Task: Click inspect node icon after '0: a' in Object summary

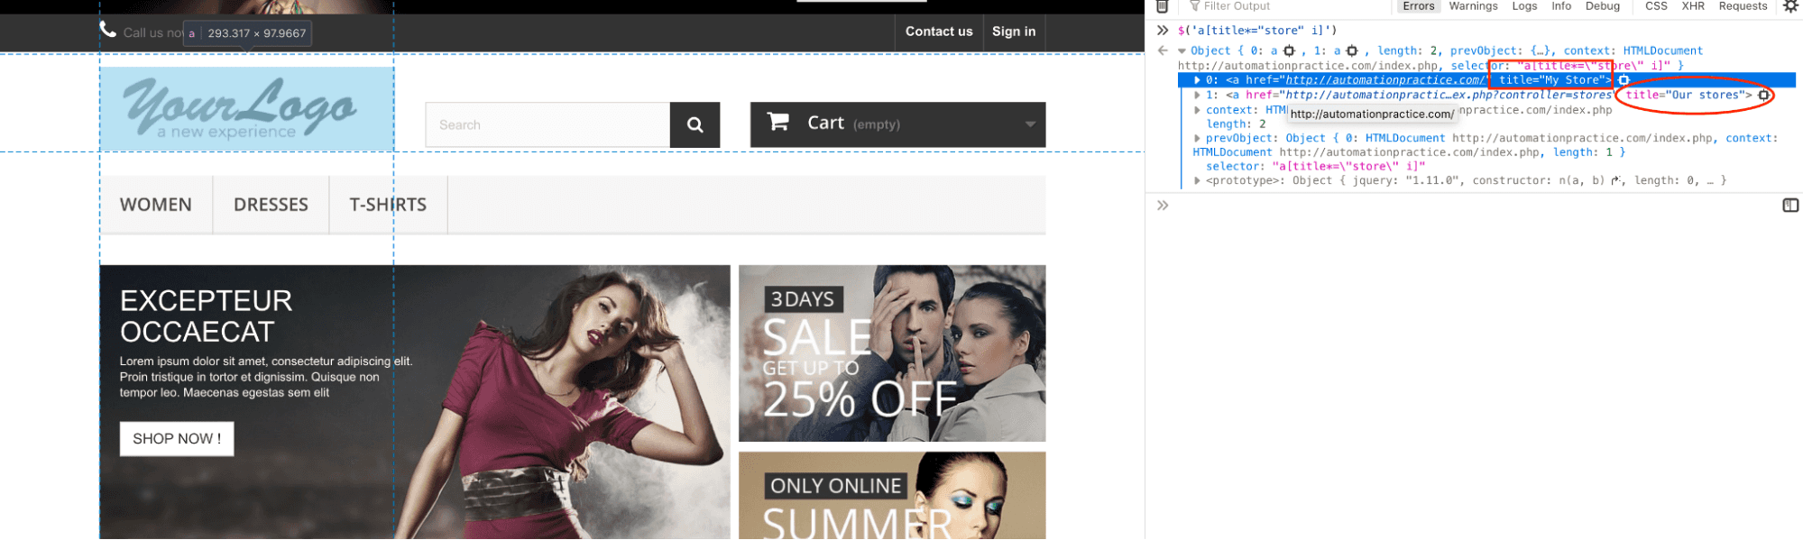Action: coord(1289,50)
